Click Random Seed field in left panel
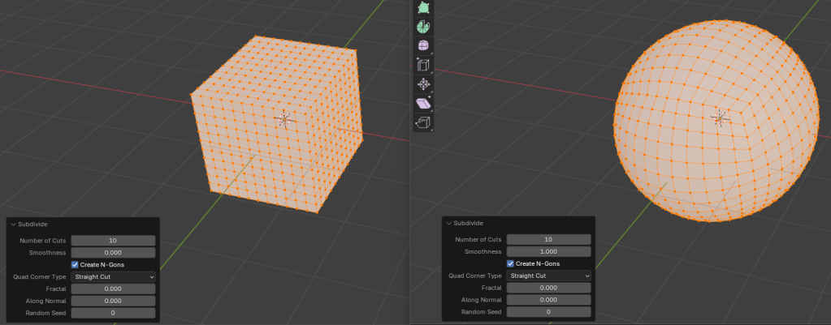This screenshot has width=831, height=325. point(113,313)
